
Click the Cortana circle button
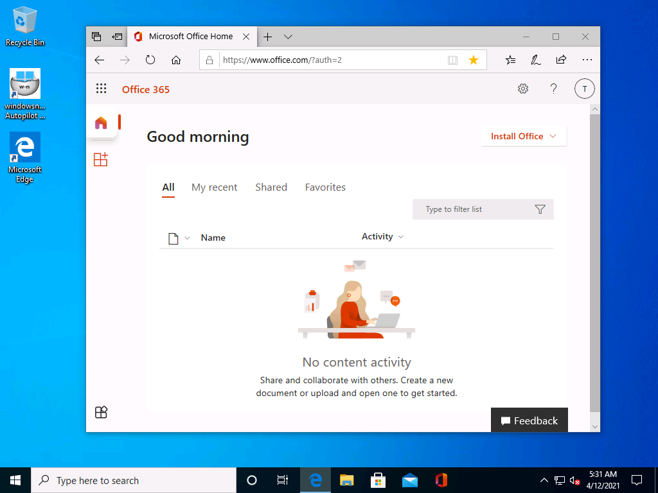(x=251, y=480)
